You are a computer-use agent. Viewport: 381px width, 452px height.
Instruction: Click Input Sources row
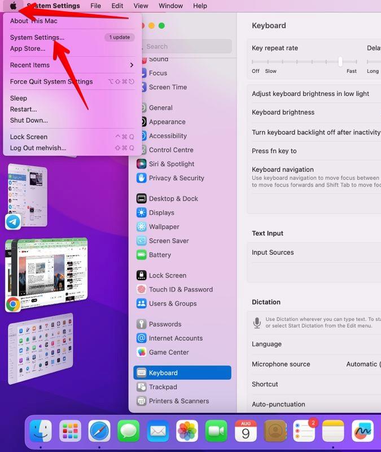(x=314, y=252)
